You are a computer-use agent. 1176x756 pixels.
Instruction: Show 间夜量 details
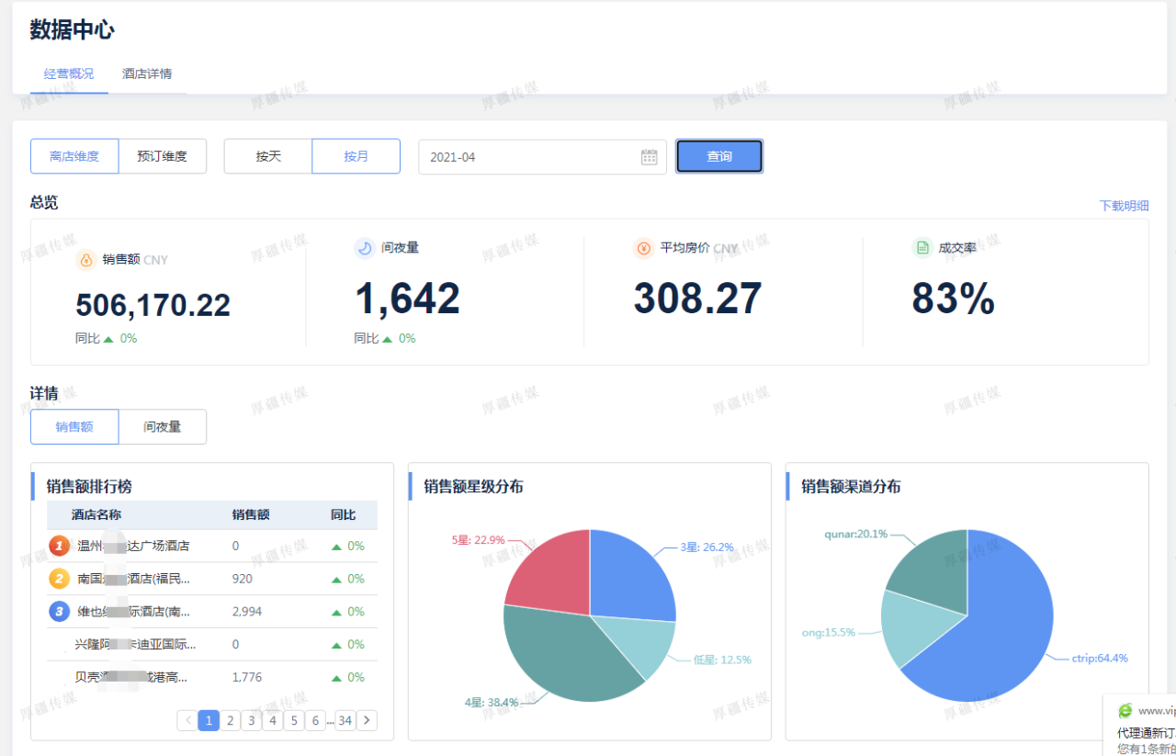tap(163, 426)
